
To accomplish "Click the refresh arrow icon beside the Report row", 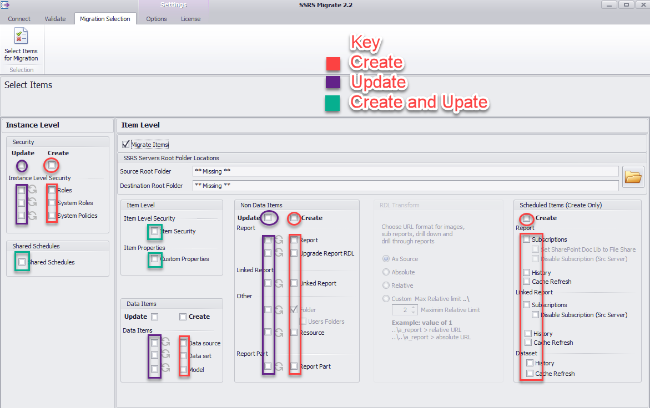I will point(279,239).
